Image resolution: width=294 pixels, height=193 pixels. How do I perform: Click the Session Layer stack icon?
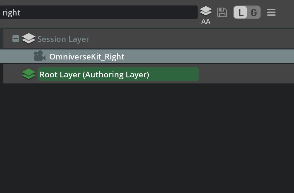coord(29,39)
